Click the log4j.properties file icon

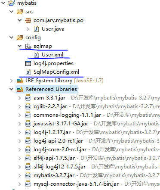pyautogui.click(x=28, y=63)
